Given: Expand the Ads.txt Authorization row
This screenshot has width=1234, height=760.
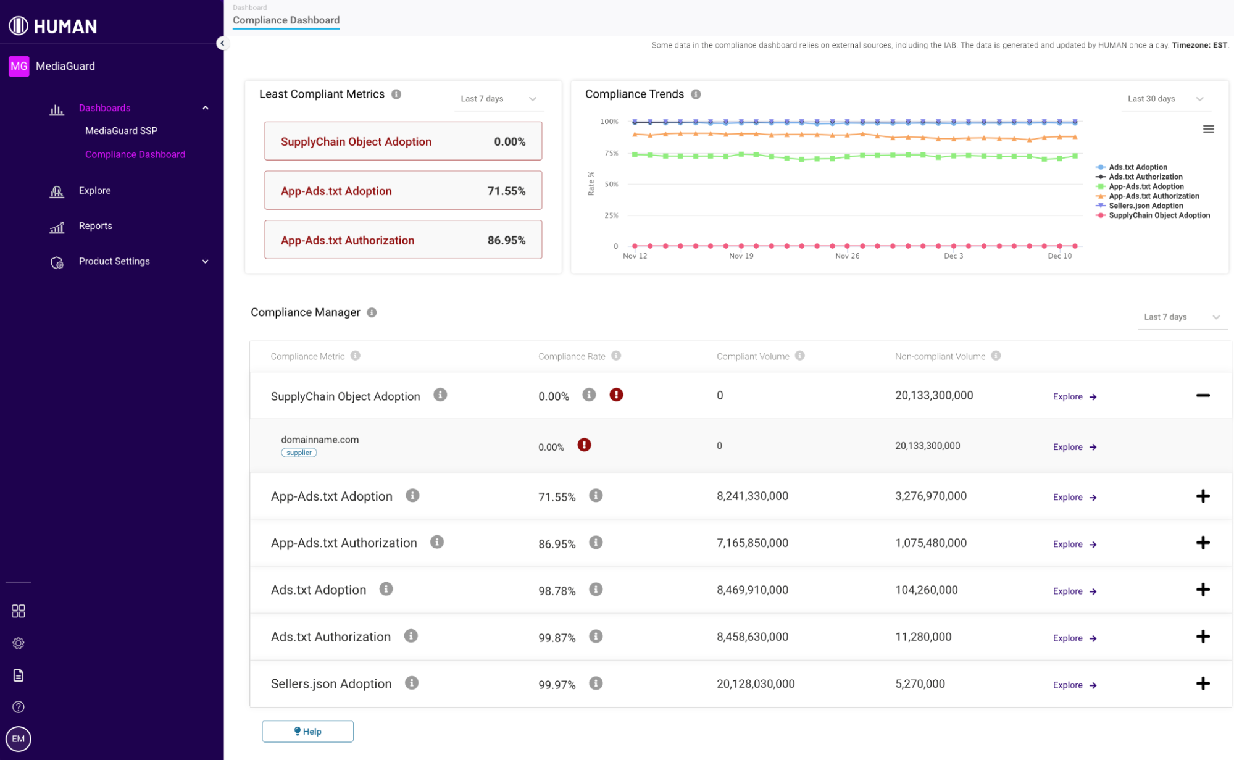Looking at the screenshot, I should (x=1203, y=637).
